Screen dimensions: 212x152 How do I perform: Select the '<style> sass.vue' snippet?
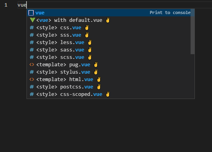[111, 50]
